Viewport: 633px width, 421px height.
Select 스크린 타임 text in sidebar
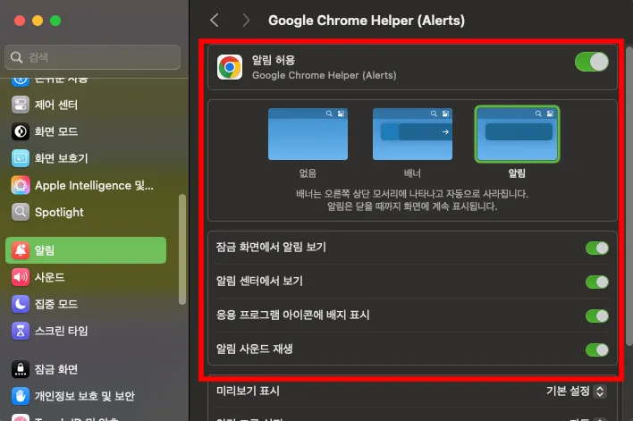pyautogui.click(x=62, y=331)
